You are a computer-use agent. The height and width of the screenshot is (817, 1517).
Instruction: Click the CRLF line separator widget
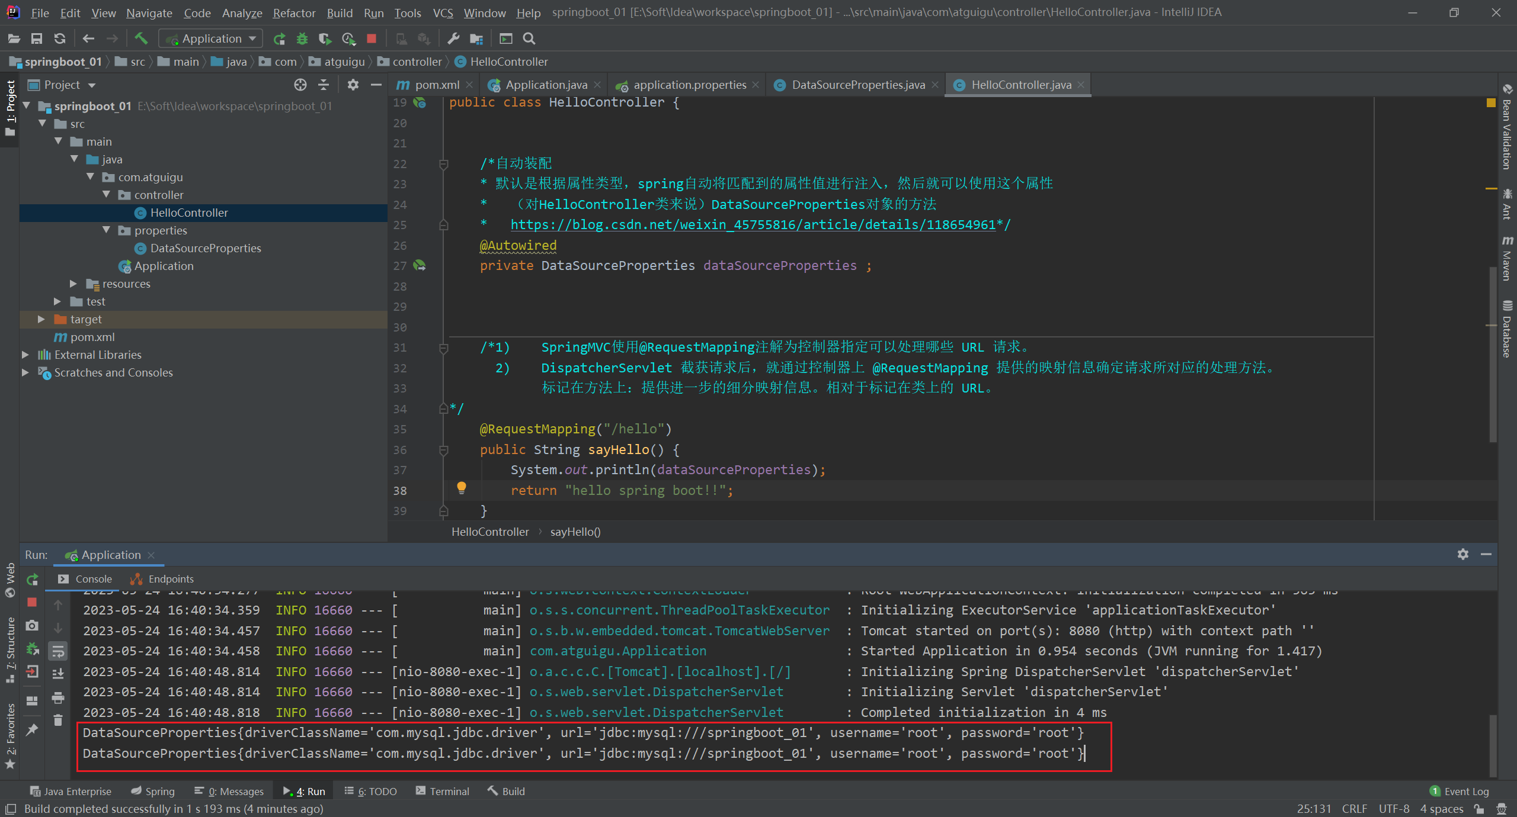pyautogui.click(x=1354, y=809)
